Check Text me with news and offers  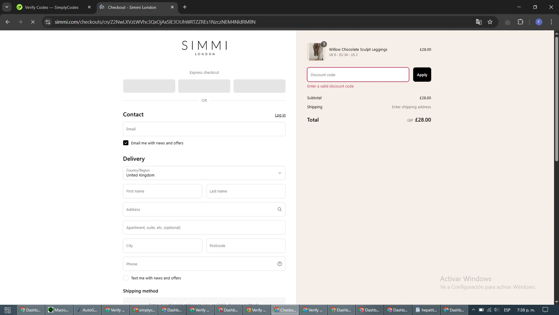126,278
